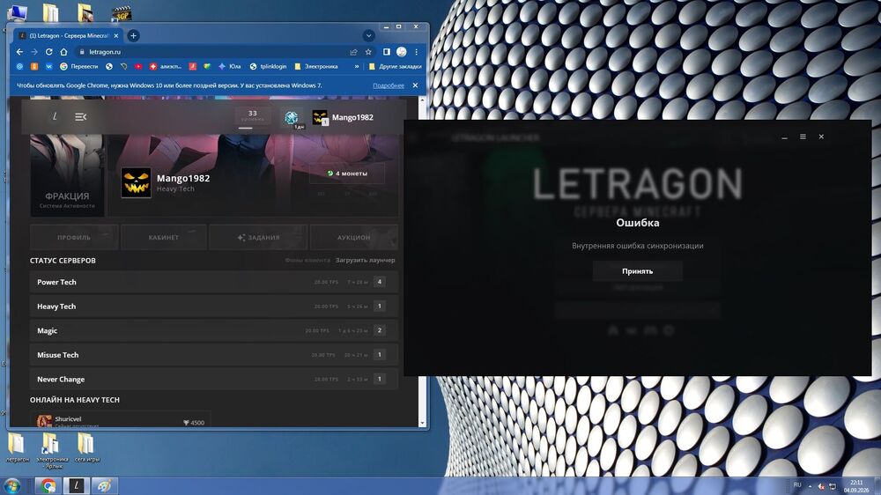Open a new Chrome tab
The image size is (881, 495).
[x=133, y=35]
